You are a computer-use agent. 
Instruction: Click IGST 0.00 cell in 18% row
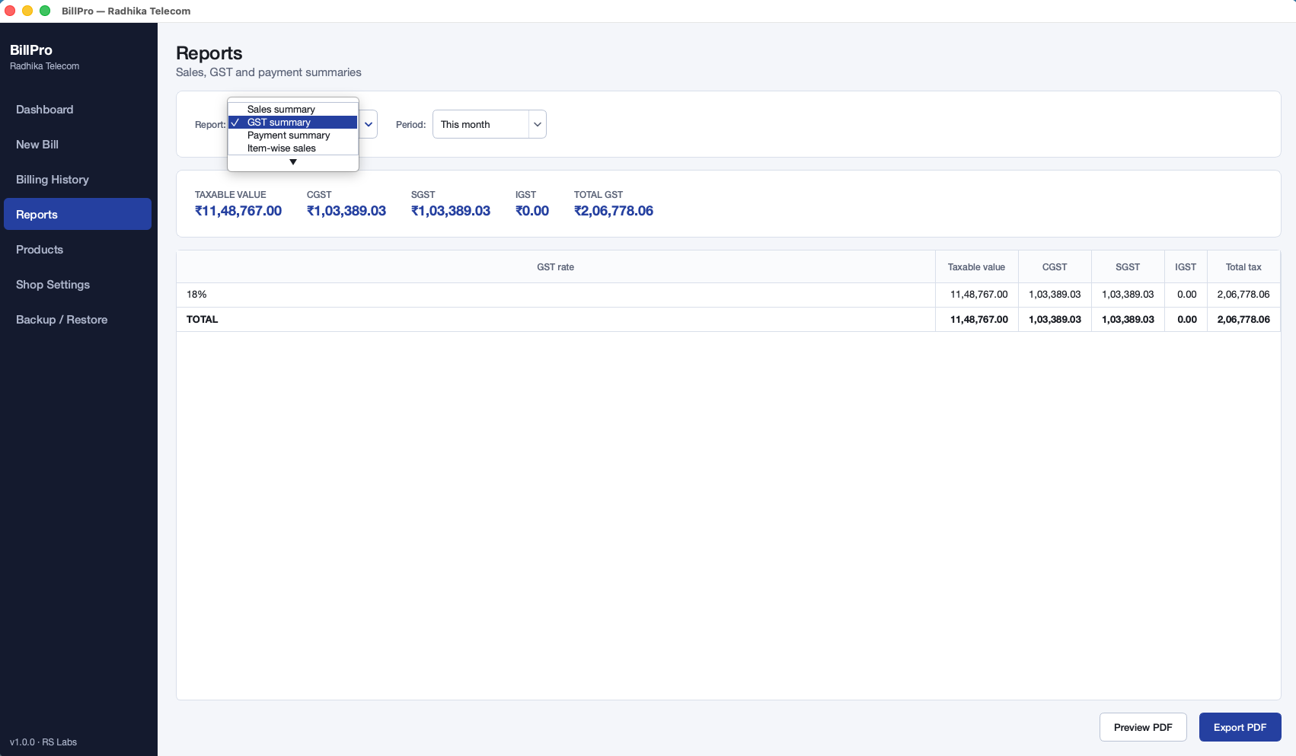click(1187, 295)
